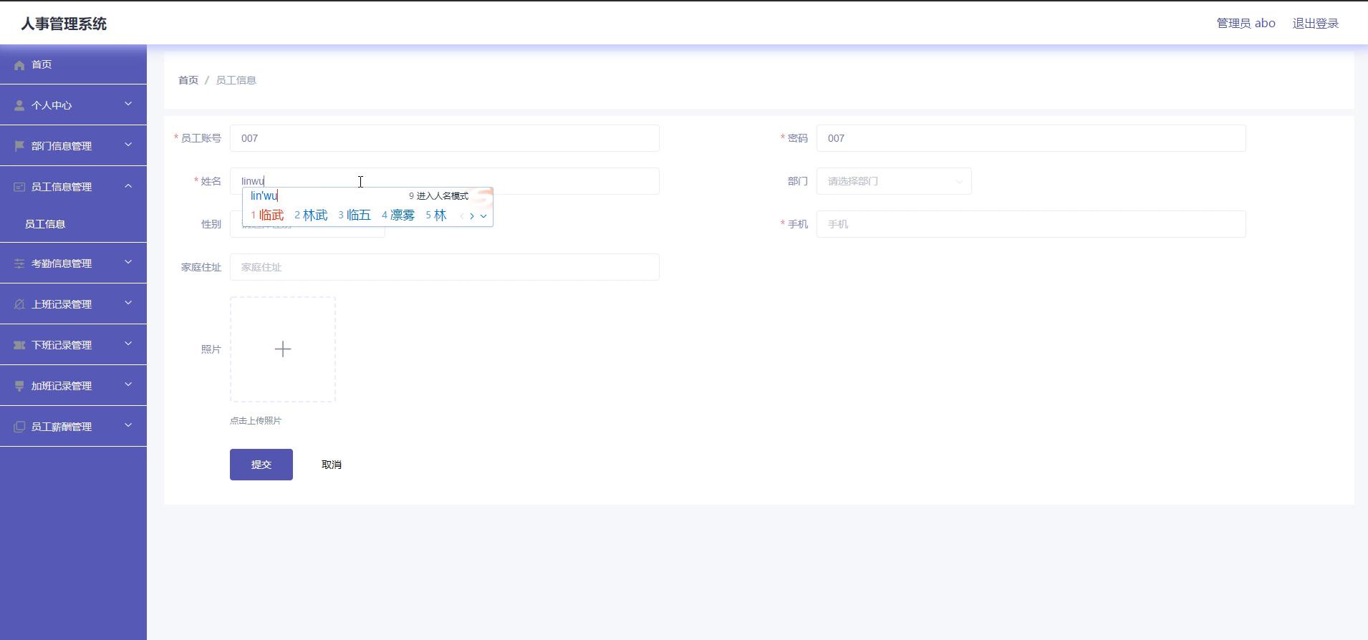Click the sliders icon for 考勤信息管理
The height and width of the screenshot is (640, 1368).
(x=19, y=263)
